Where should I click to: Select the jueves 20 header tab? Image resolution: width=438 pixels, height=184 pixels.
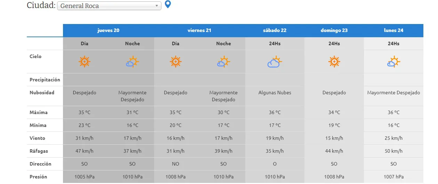108,30
